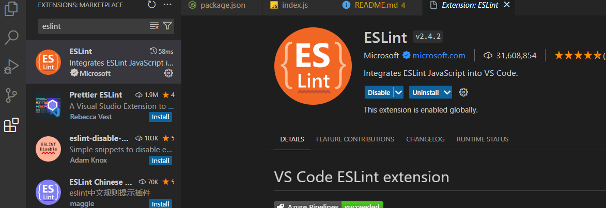606x208 pixels.
Task: Close the Extension: ESLint tab
Action: tap(507, 5)
